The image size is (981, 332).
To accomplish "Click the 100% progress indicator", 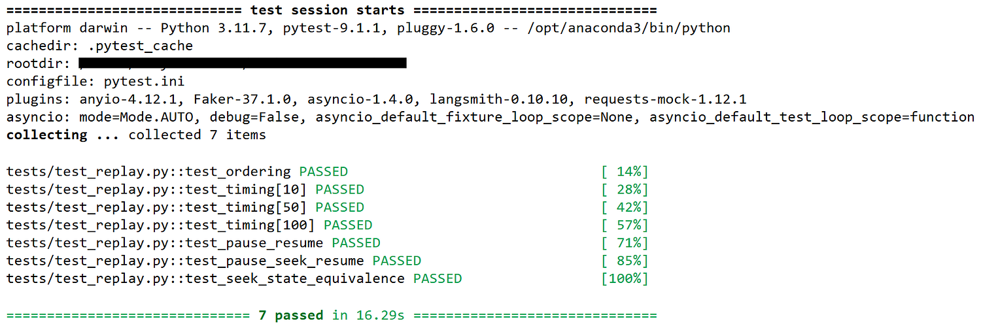I will 625,278.
